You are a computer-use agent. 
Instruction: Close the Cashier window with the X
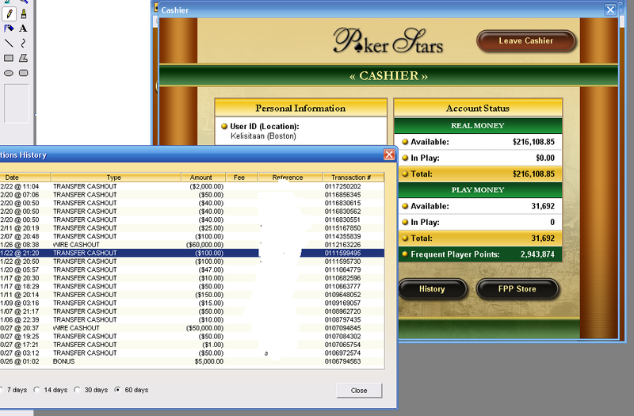(610, 10)
